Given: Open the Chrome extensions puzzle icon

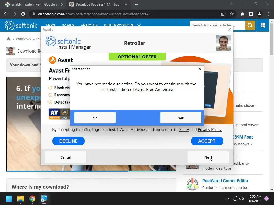Looking at the screenshot, I should click(x=242, y=14).
